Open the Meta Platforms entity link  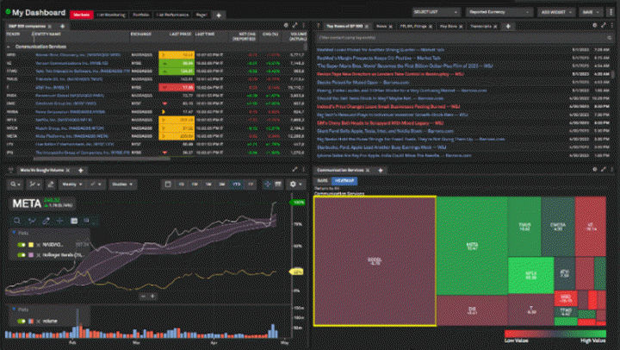(71, 136)
